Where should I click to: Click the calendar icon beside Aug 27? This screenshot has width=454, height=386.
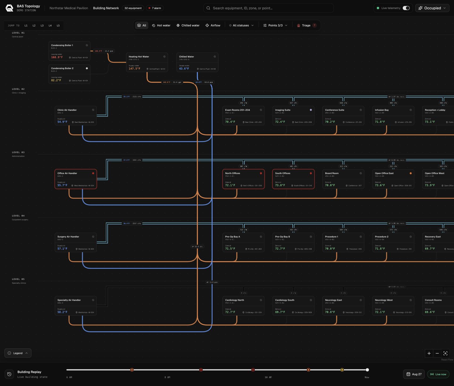coord(408,374)
